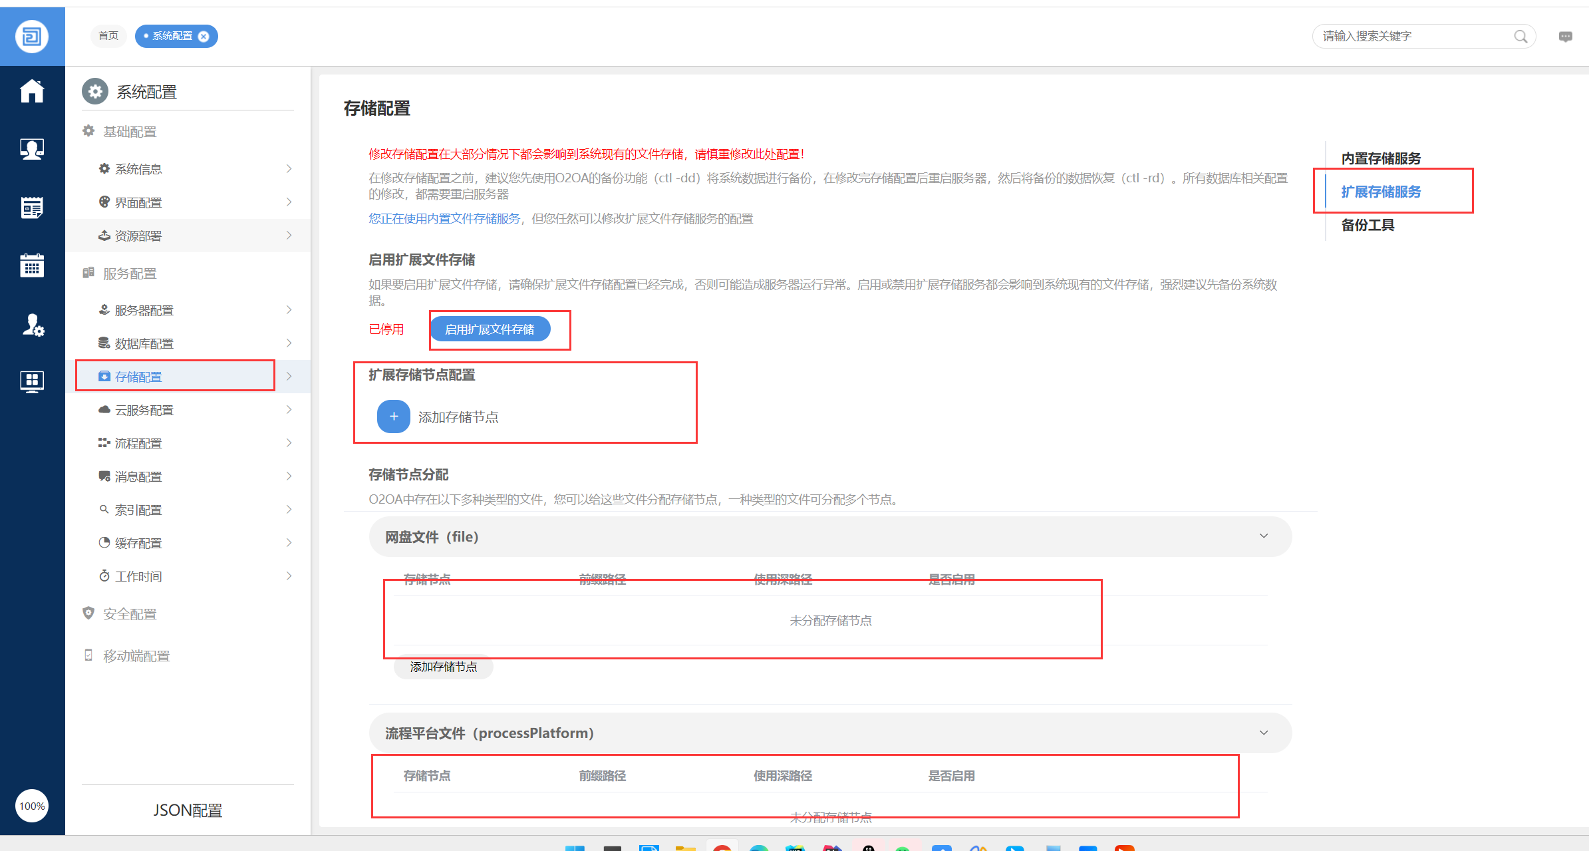Enable 启用扩展文件存储 toggle button
The width and height of the screenshot is (1589, 851).
(x=490, y=329)
